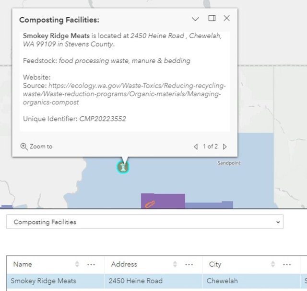This screenshot has height=291, width=307.
Task: Click the Zoom to button
Action: [36, 146]
